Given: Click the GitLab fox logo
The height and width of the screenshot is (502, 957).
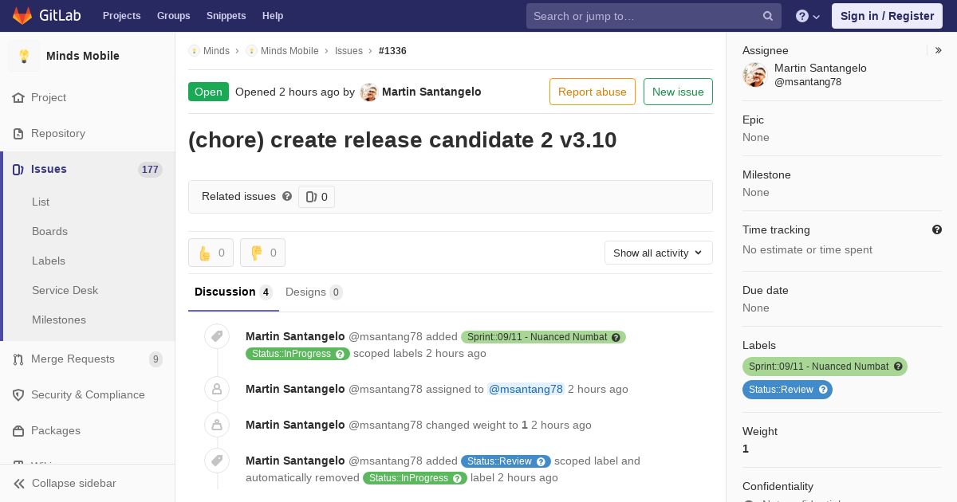Looking at the screenshot, I should [x=22, y=15].
